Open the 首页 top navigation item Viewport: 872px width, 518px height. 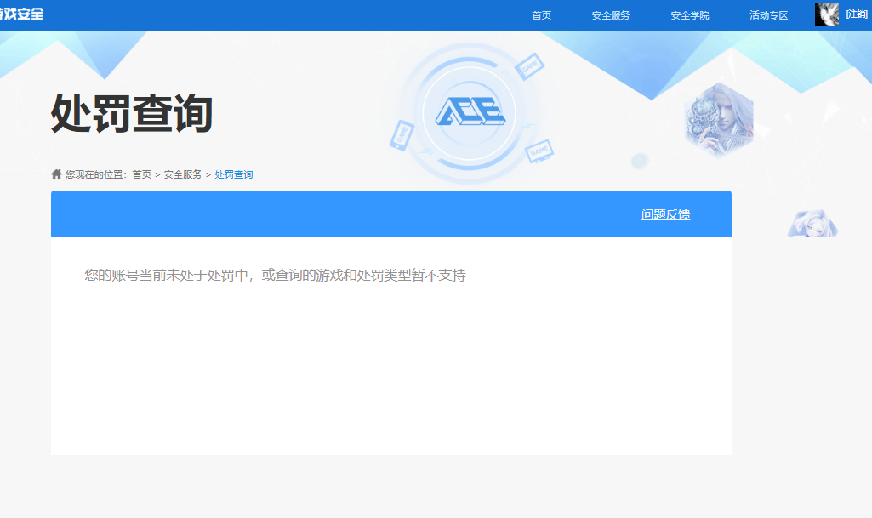(541, 15)
